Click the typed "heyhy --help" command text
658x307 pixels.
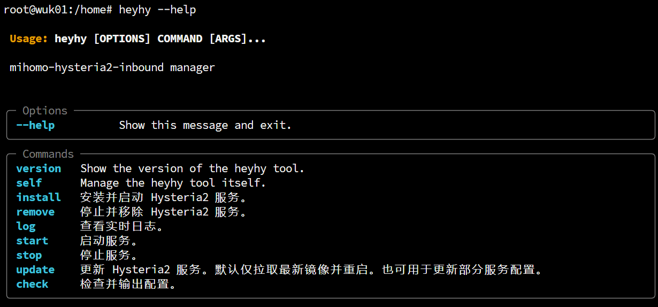pos(157,10)
